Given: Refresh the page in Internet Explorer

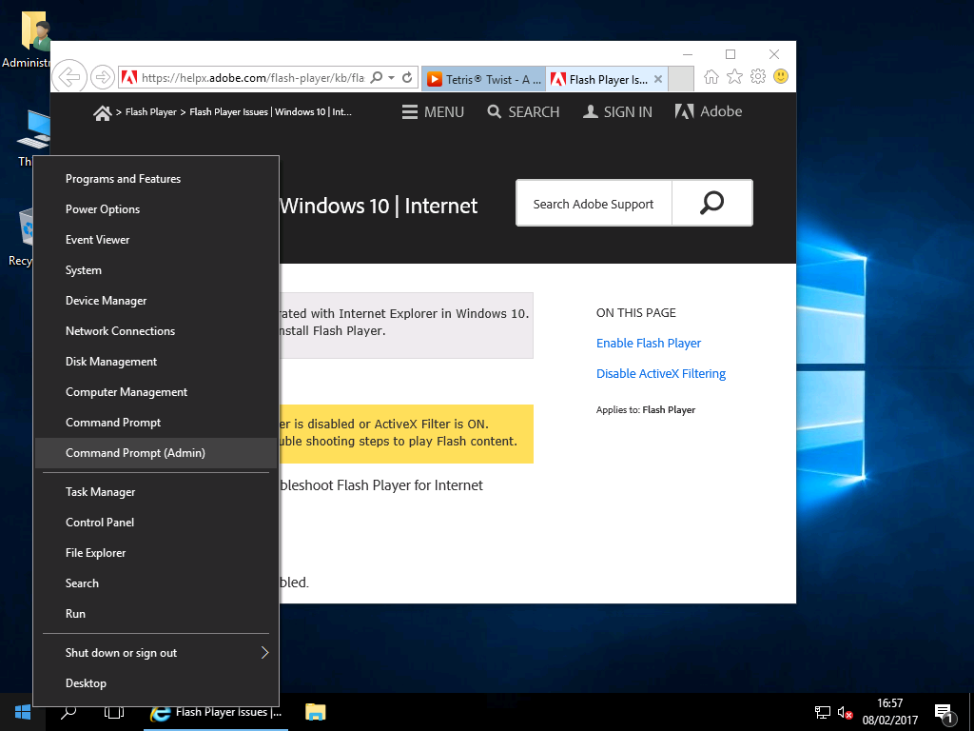Looking at the screenshot, I should 407,78.
